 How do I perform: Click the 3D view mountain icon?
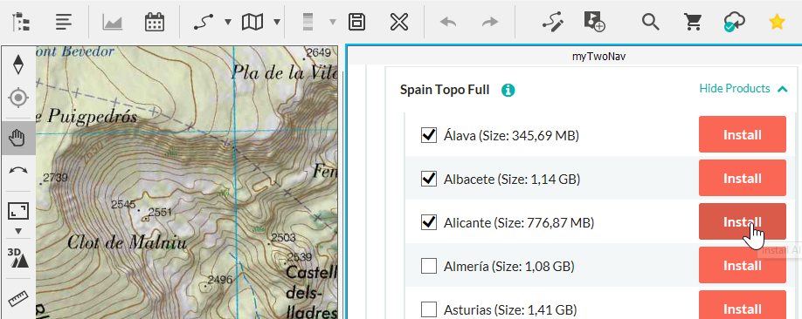click(18, 258)
